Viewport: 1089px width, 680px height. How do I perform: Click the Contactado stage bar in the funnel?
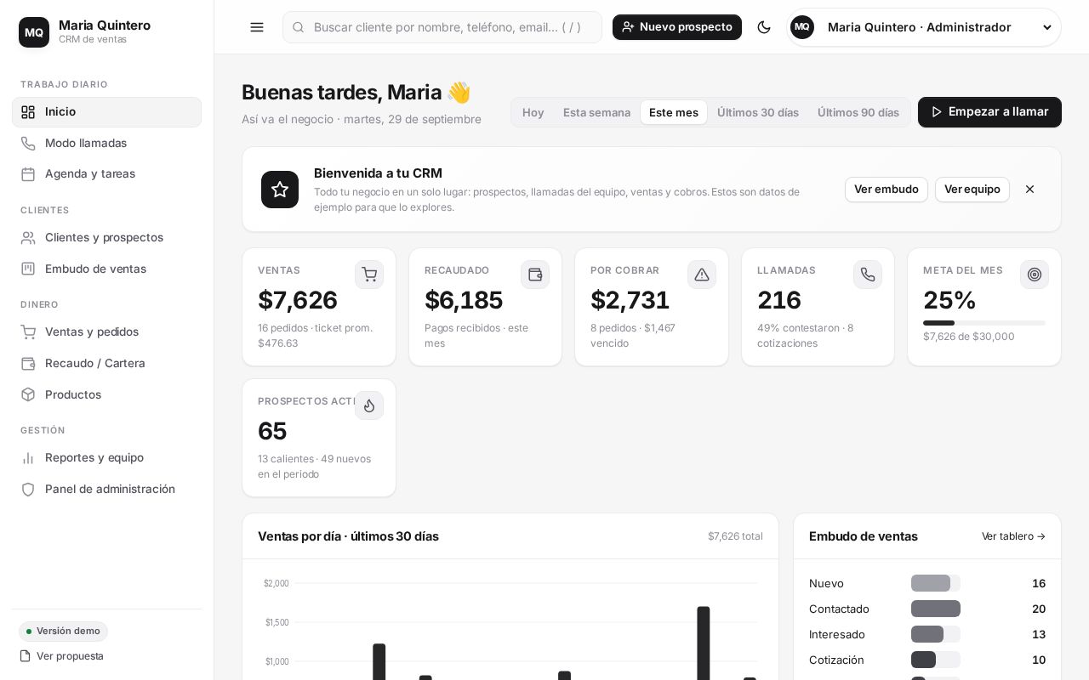point(936,609)
